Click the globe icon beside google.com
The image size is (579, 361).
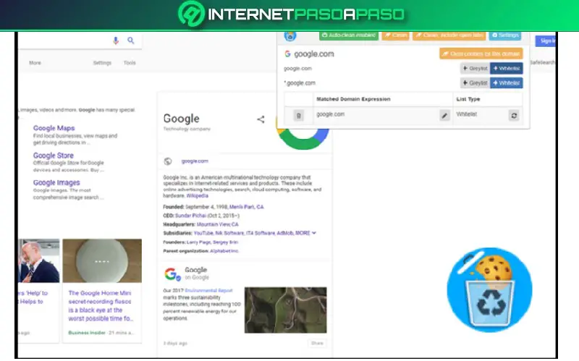coord(168,161)
